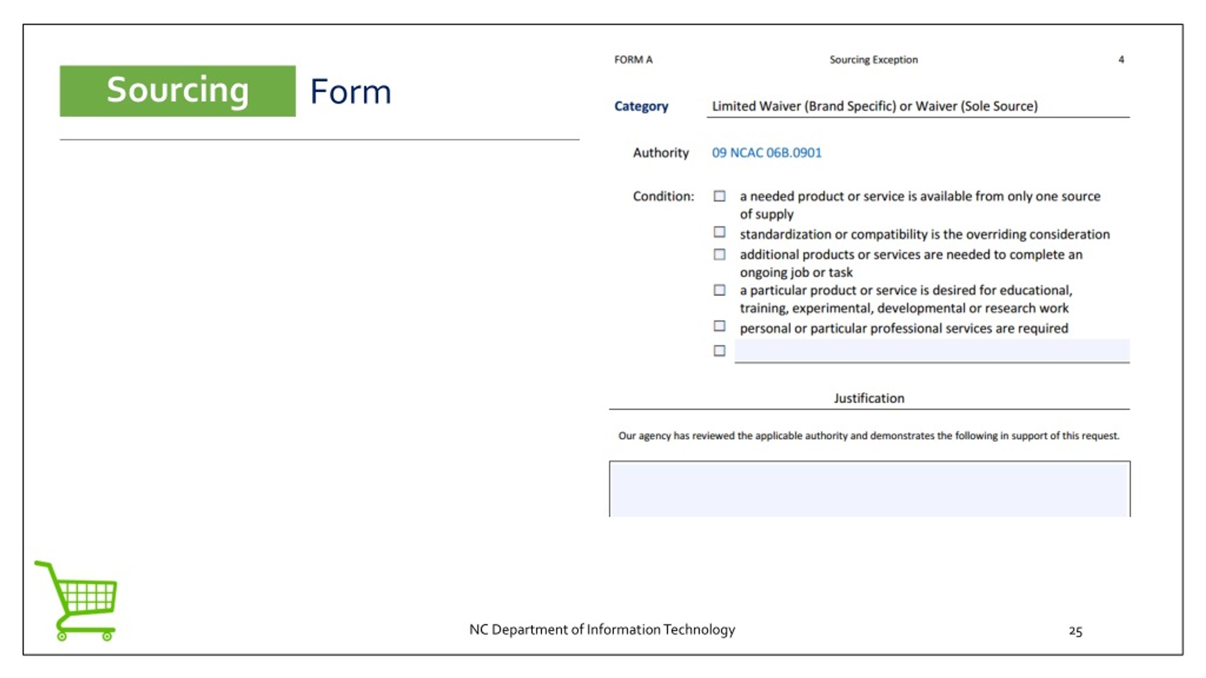Tick the blank custom condition checkbox
The width and height of the screenshot is (1206, 678).
(x=719, y=351)
